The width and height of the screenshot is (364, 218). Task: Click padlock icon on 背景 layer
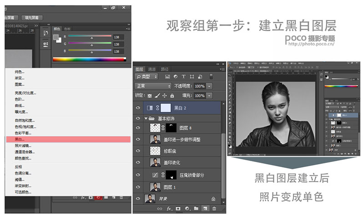[213, 199]
